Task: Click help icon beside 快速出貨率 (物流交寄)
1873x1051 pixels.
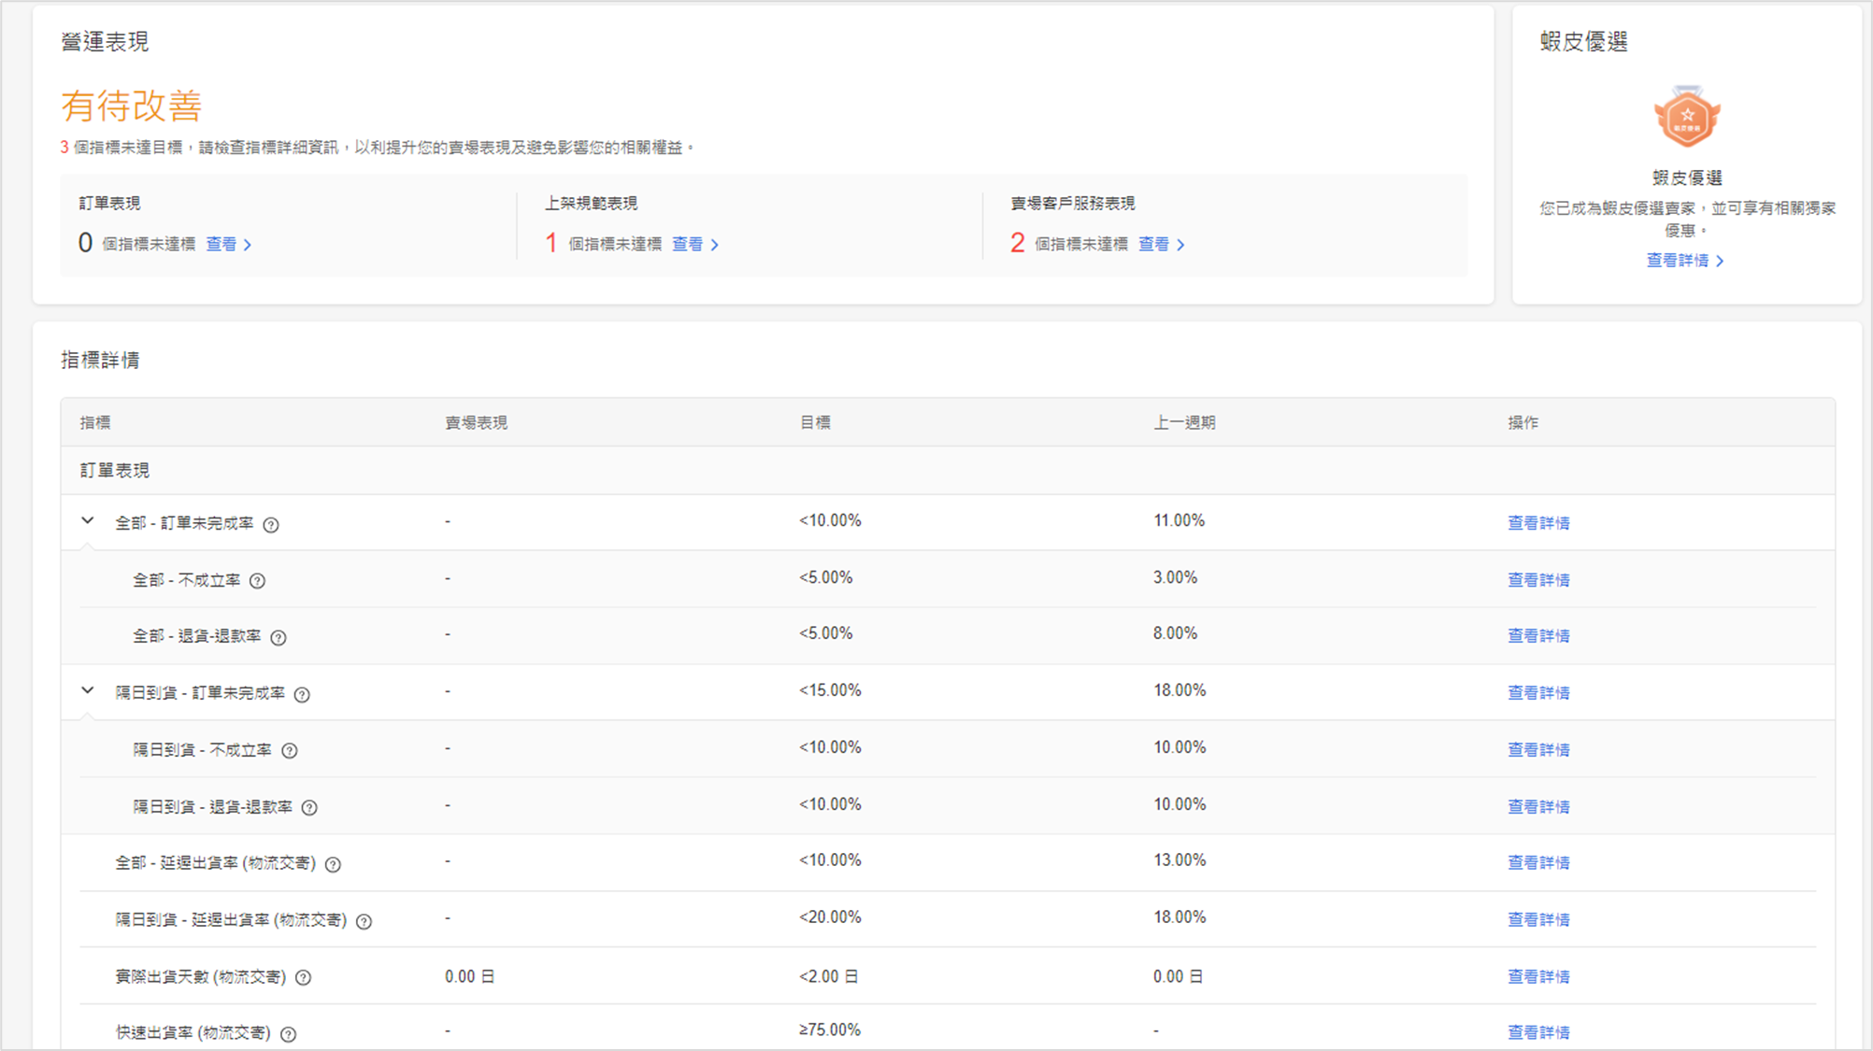Action: (289, 1034)
